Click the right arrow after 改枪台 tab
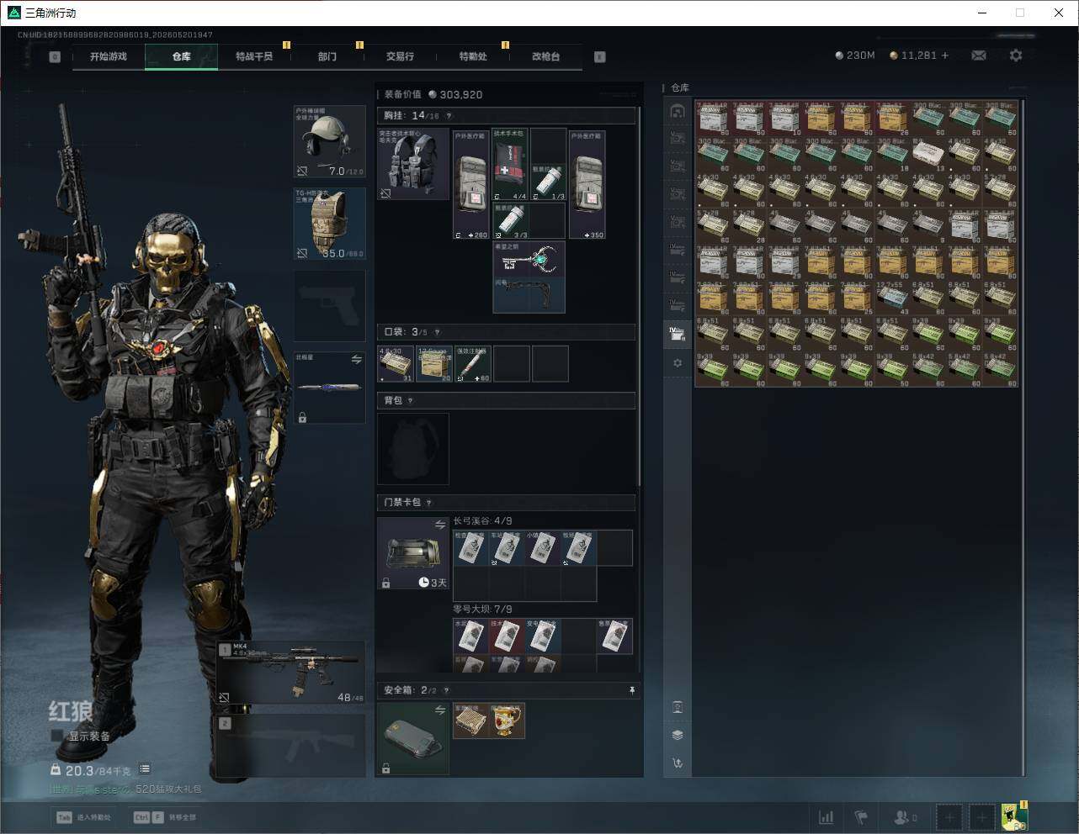This screenshot has height=834, width=1079. pyautogui.click(x=600, y=57)
